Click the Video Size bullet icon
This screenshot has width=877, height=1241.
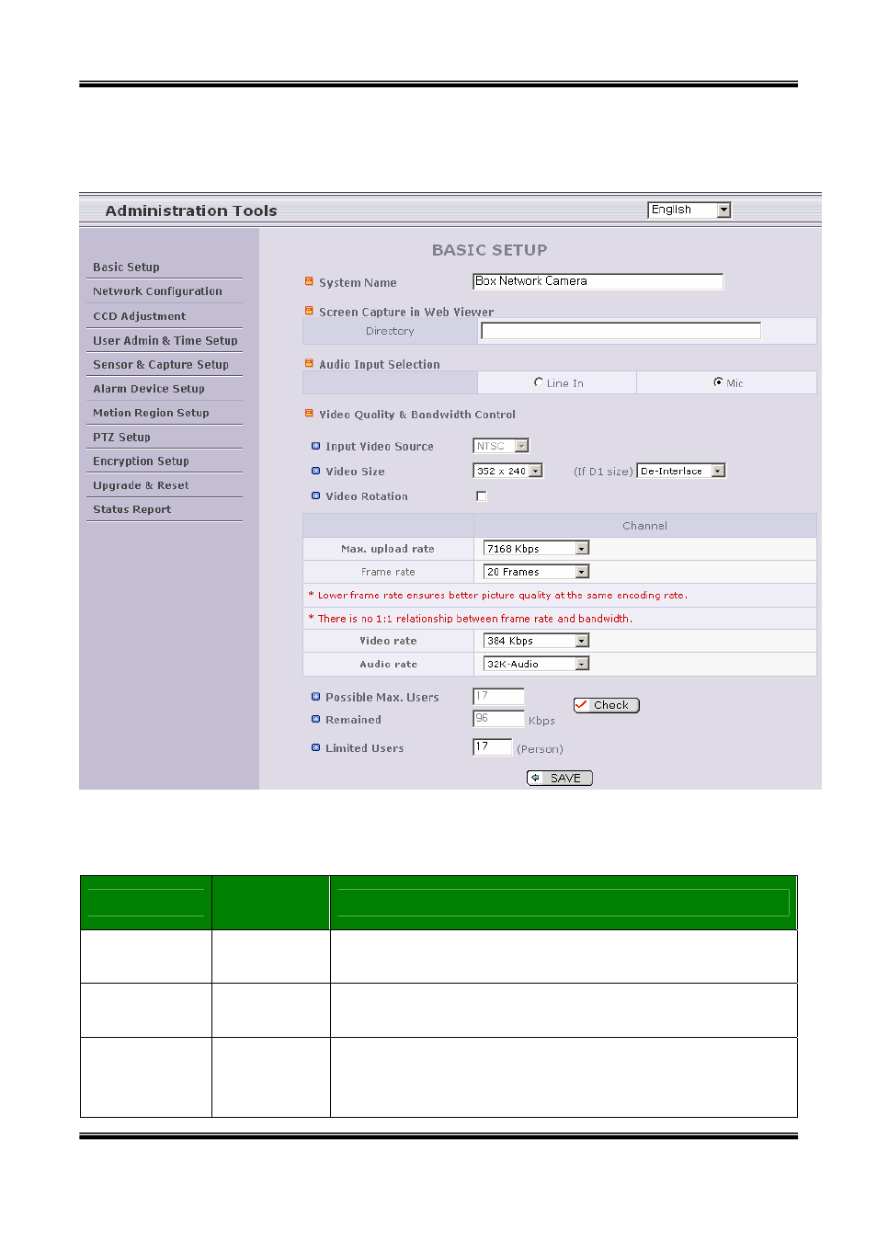pyautogui.click(x=315, y=471)
